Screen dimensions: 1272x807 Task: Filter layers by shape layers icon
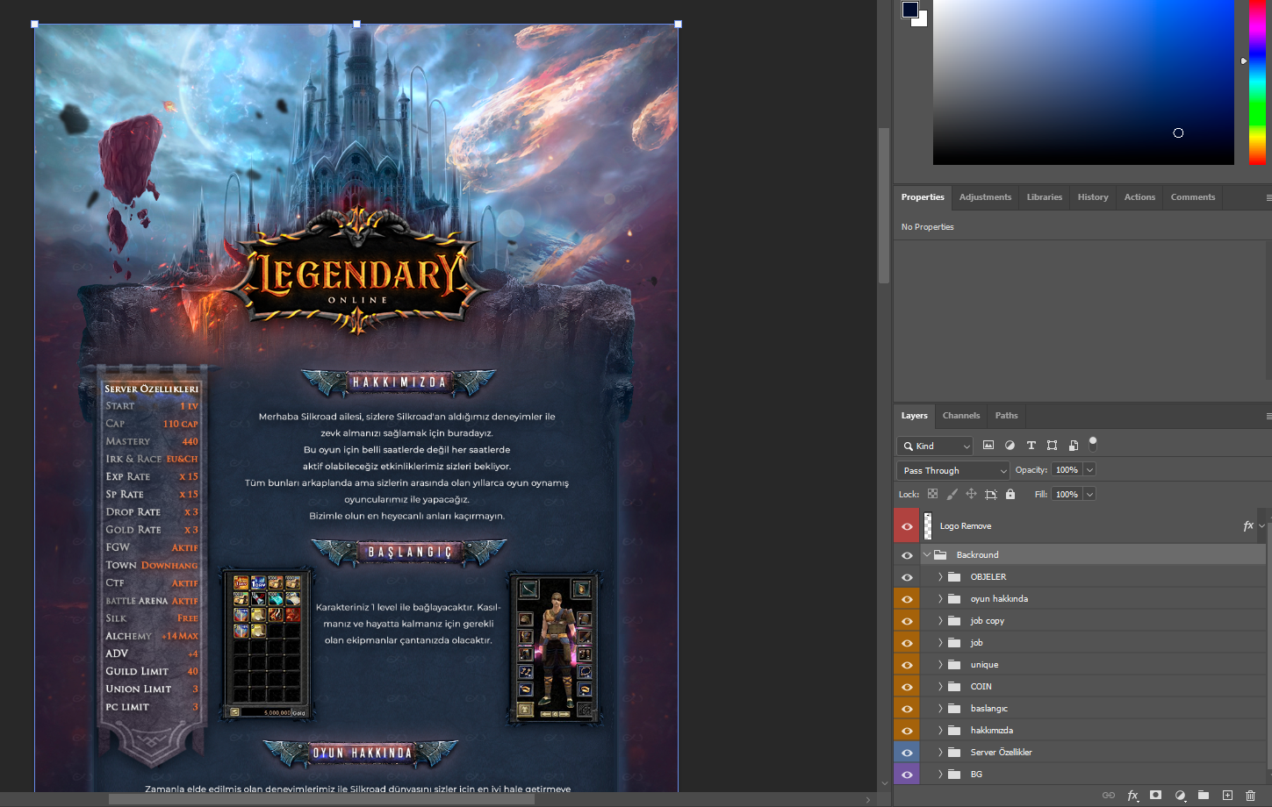click(1052, 446)
